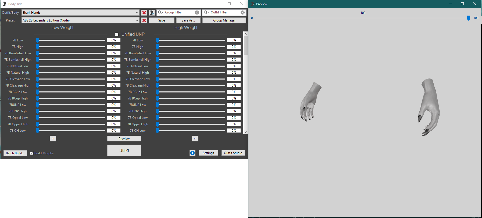The width and height of the screenshot is (482, 218).
Task: Open the Outfit/Body dropdown showing Shark Hands
Action: tap(80, 13)
